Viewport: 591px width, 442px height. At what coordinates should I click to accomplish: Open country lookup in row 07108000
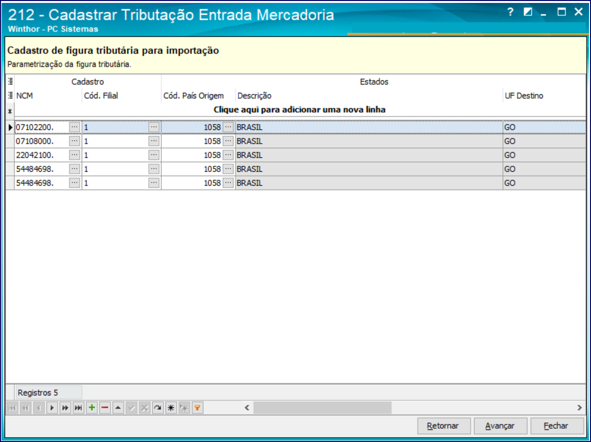[228, 141]
